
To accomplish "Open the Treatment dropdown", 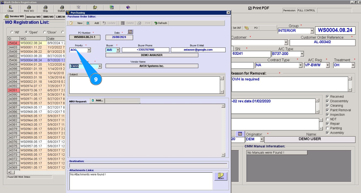I will pyautogui.click(x=353, y=65).
